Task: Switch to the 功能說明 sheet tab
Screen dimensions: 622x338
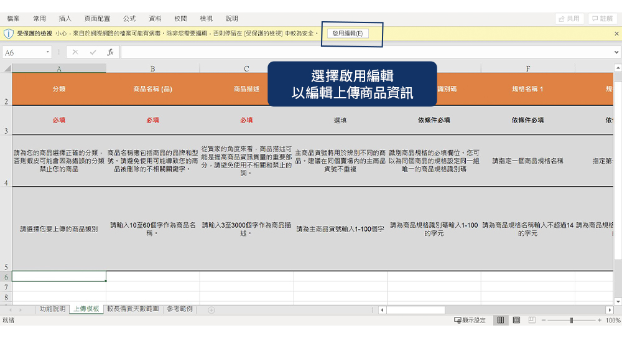Action: (x=52, y=309)
